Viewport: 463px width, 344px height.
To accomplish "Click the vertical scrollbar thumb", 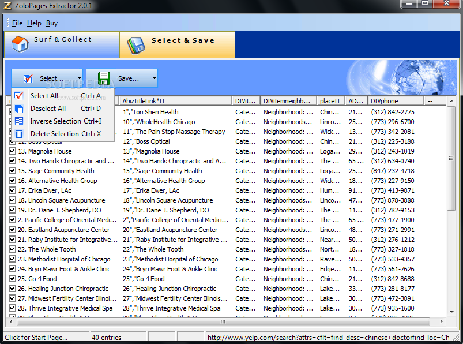I will click(x=451, y=158).
